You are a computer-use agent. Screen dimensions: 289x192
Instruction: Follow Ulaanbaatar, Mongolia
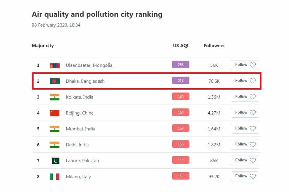245,65
